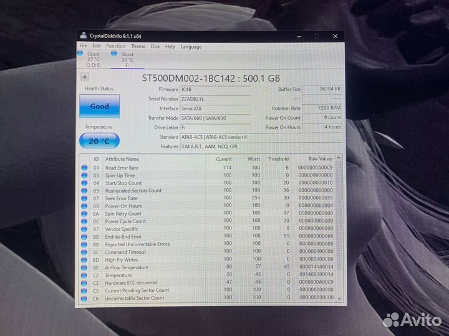Click the 20 °C temperature button

99,141
